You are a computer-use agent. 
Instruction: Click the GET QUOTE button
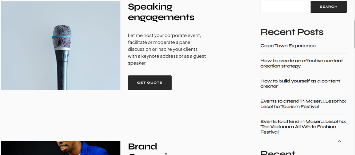click(150, 83)
